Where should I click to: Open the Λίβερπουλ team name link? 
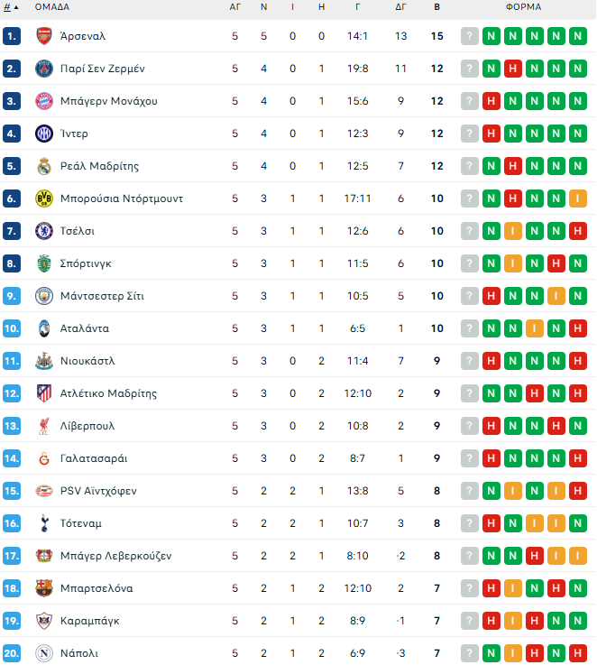[87, 426]
